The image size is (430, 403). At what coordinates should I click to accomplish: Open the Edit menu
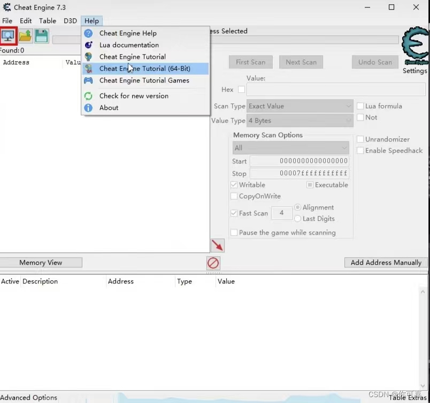click(26, 21)
